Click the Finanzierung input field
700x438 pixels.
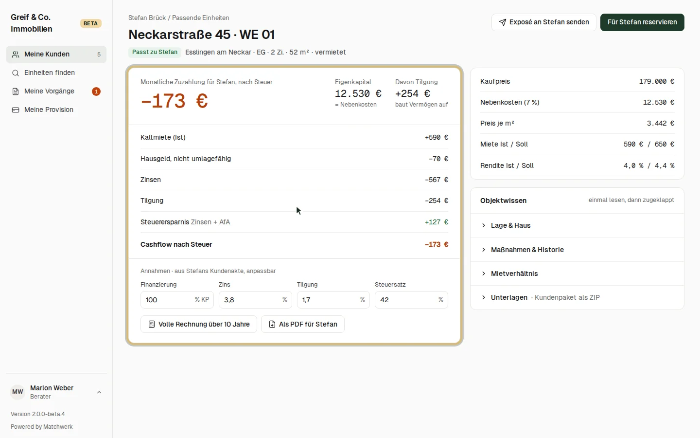177,300
